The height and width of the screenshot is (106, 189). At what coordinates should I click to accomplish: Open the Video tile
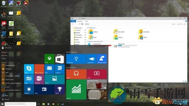pos(97,74)
